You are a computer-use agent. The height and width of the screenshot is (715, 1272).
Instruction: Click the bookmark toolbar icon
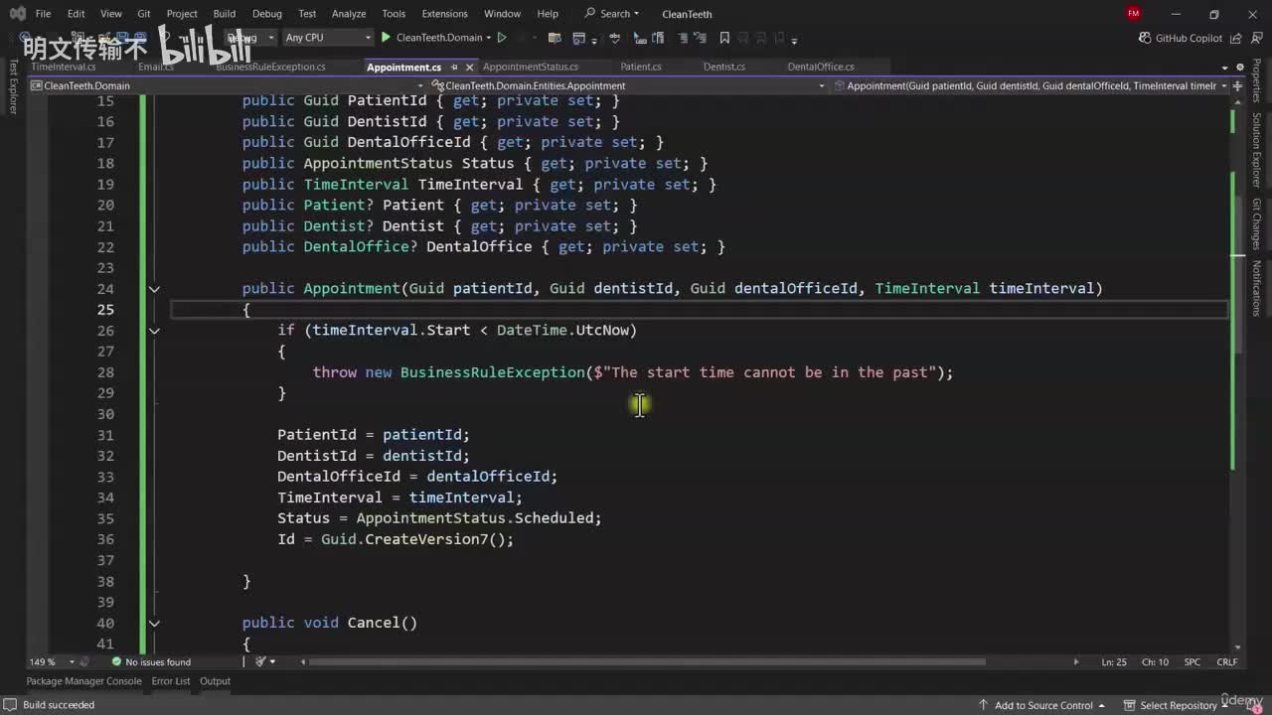[724, 38]
